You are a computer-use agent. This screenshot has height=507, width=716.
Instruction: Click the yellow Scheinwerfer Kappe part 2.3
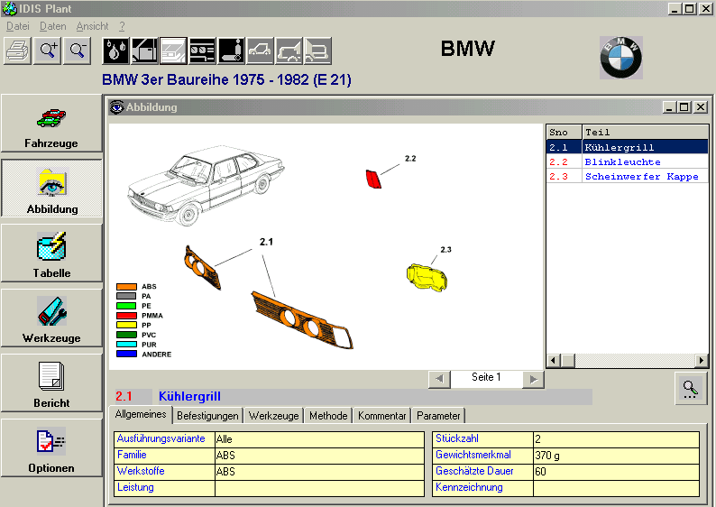(x=427, y=277)
